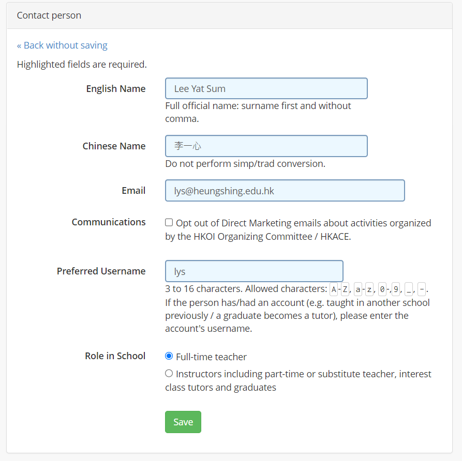Click the Communications label

109,222
